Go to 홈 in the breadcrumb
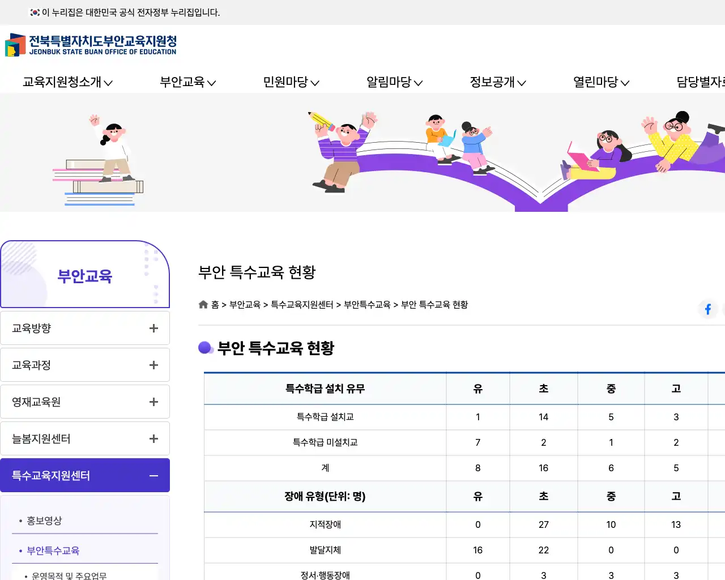 215,305
